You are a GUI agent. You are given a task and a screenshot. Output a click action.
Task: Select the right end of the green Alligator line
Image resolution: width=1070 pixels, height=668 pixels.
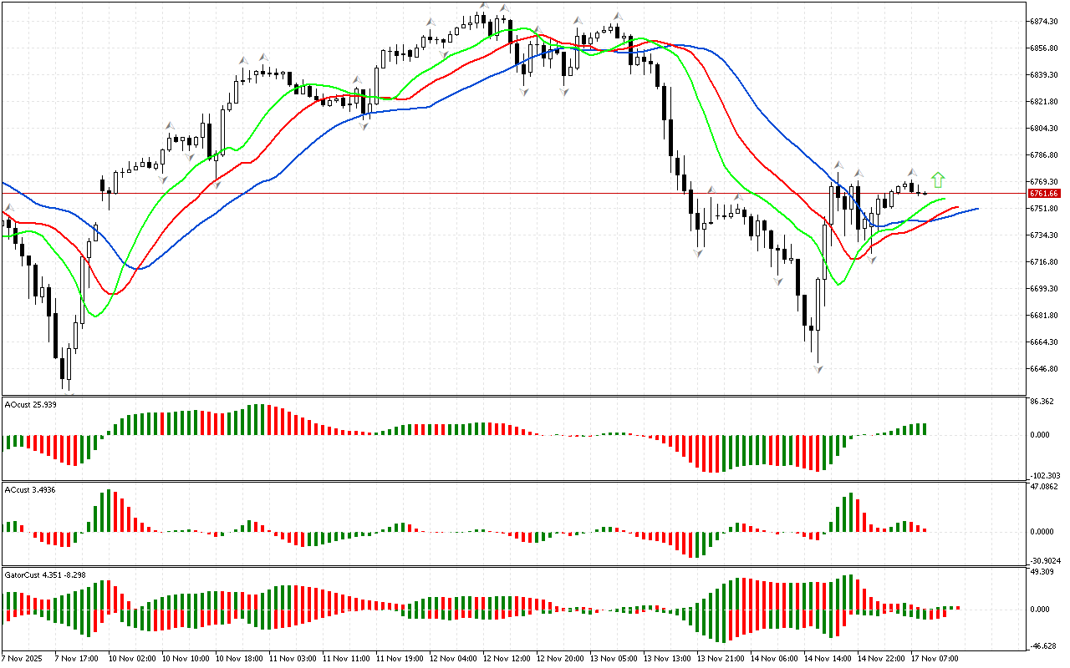[x=945, y=200]
